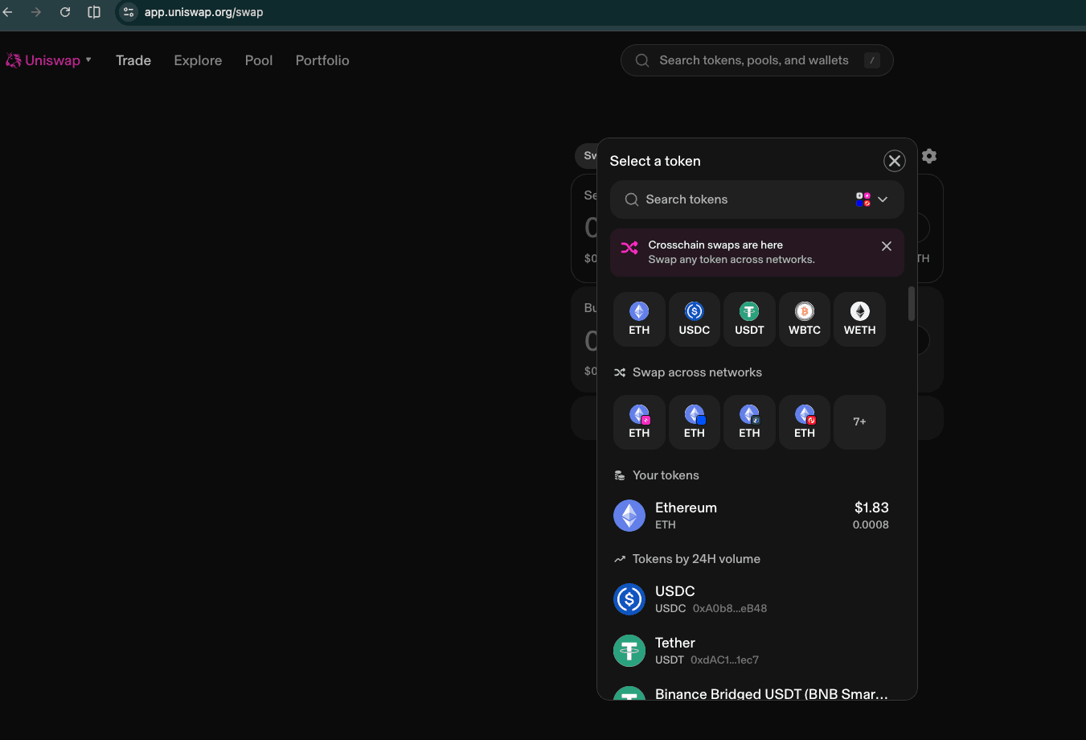The image size is (1086, 740).
Task: Go to the Explore tab
Action: click(198, 60)
